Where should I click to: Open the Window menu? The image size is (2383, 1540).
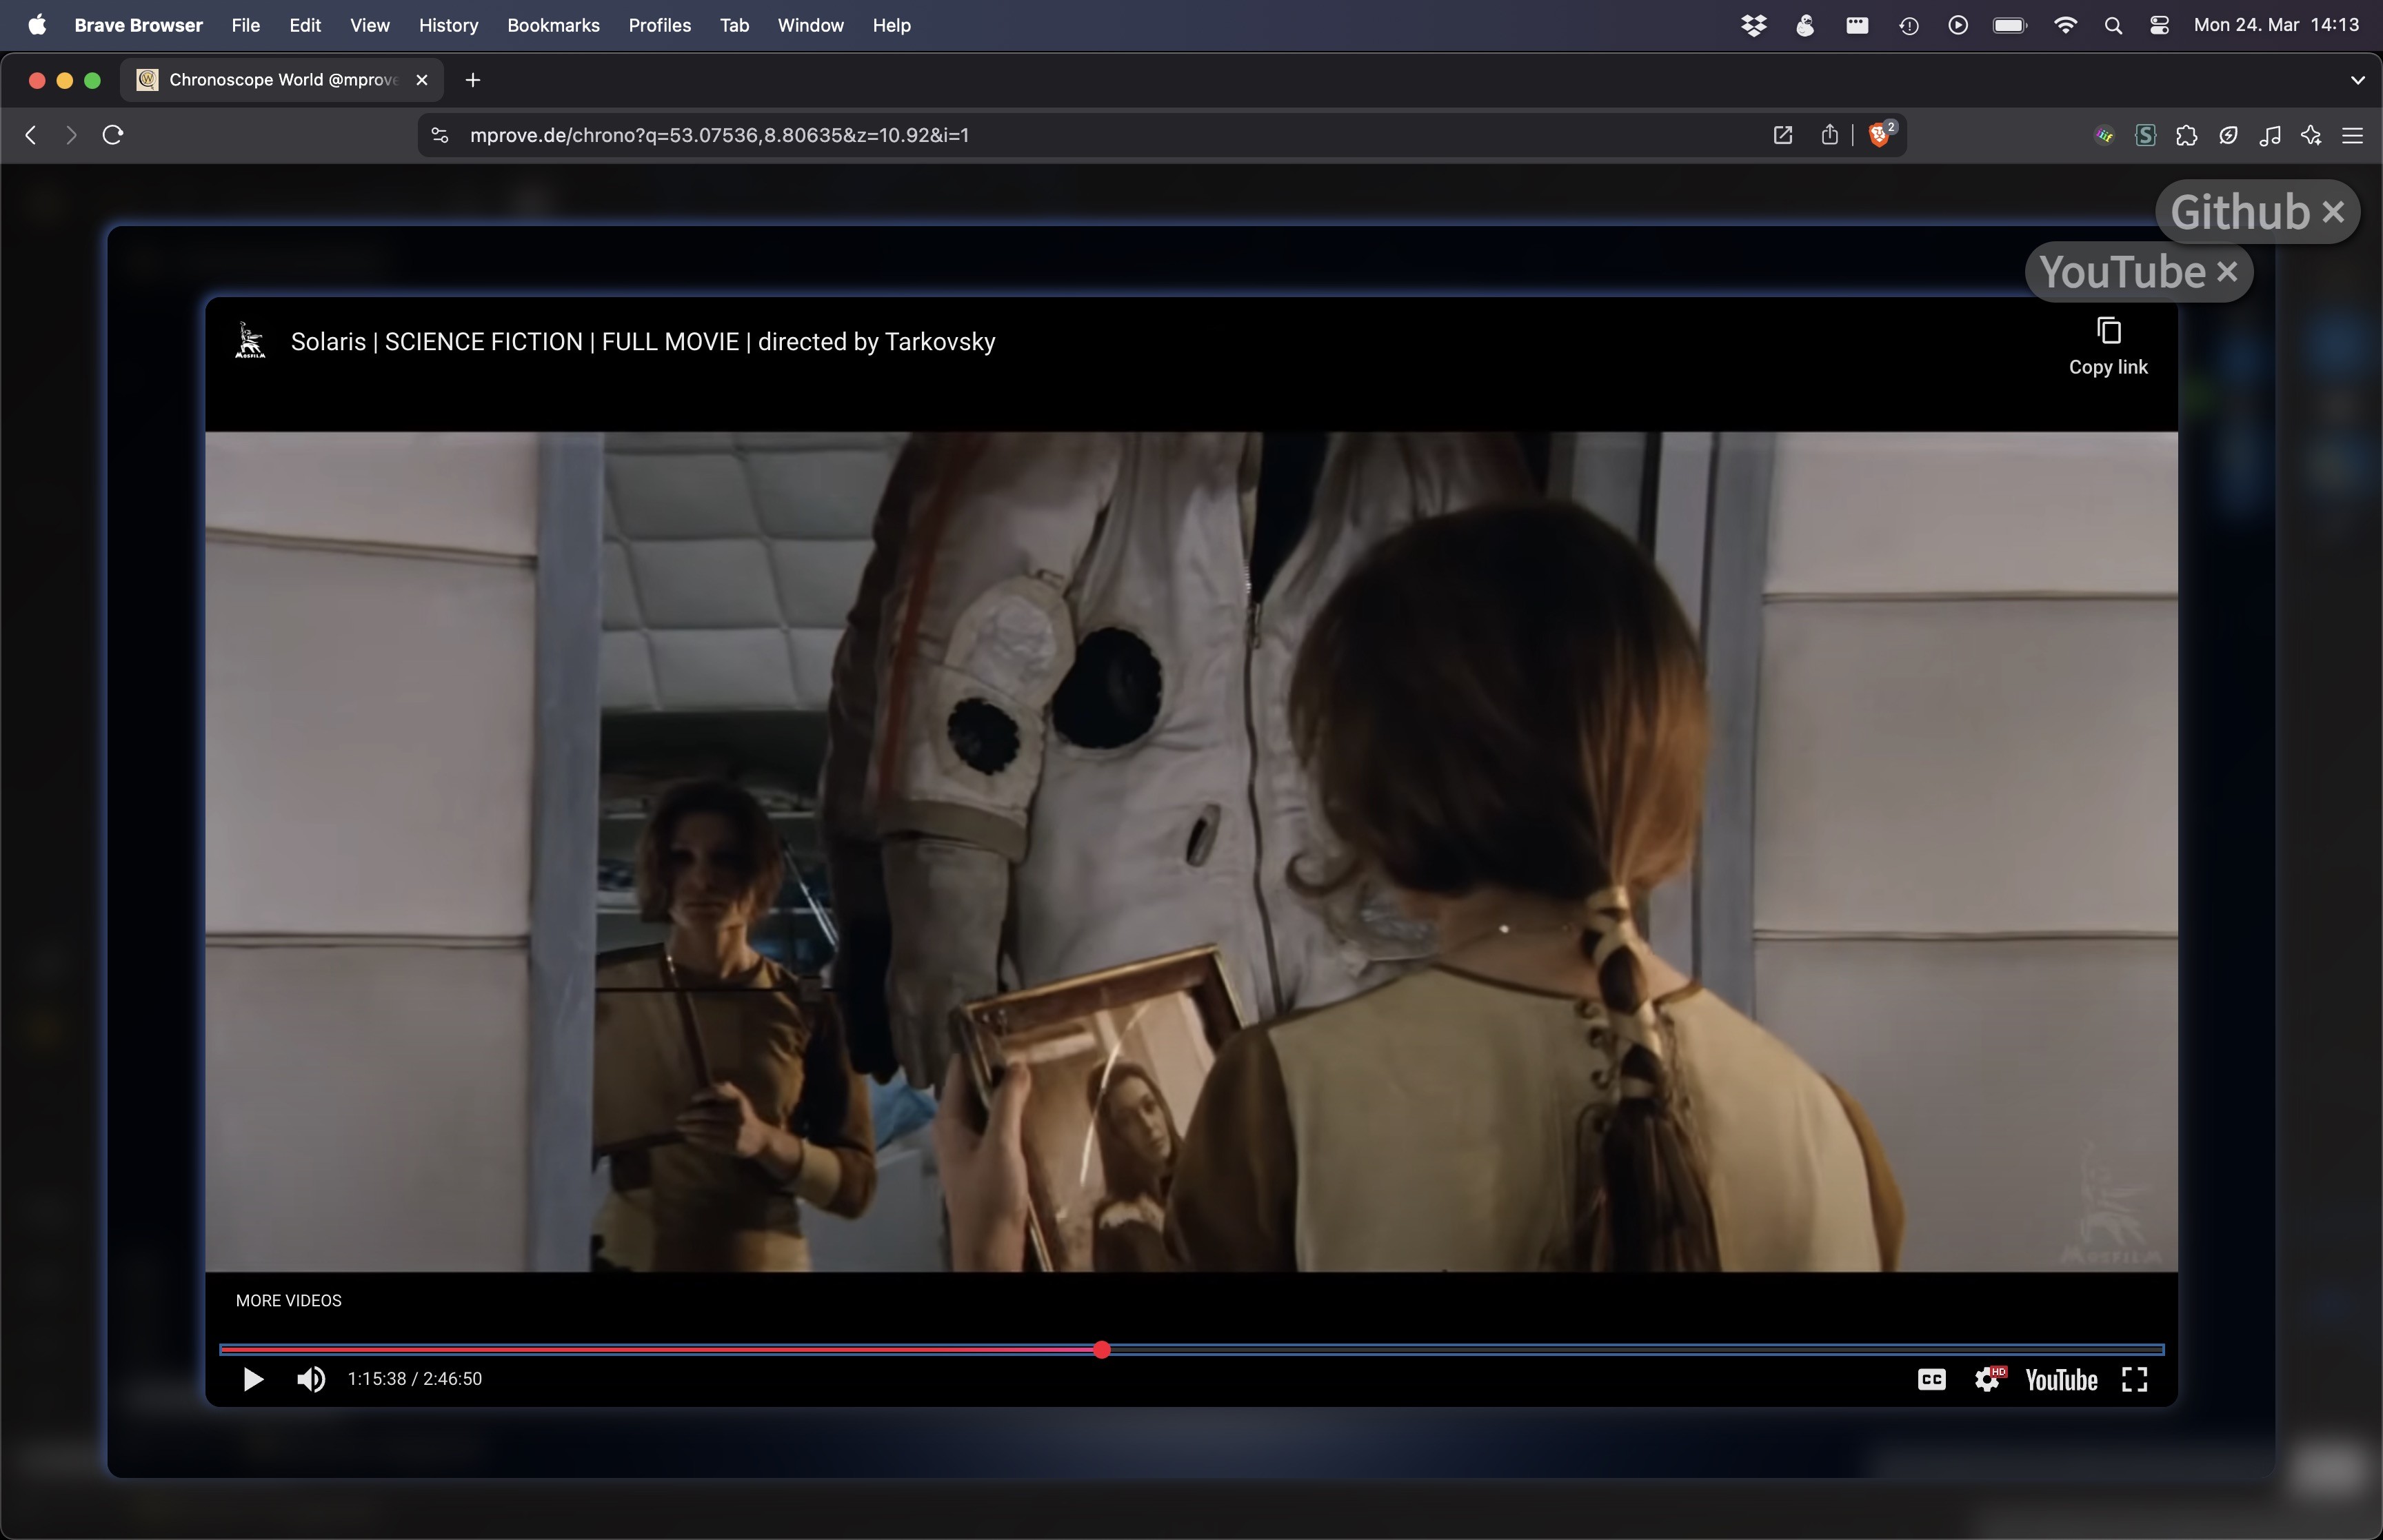pos(810,25)
